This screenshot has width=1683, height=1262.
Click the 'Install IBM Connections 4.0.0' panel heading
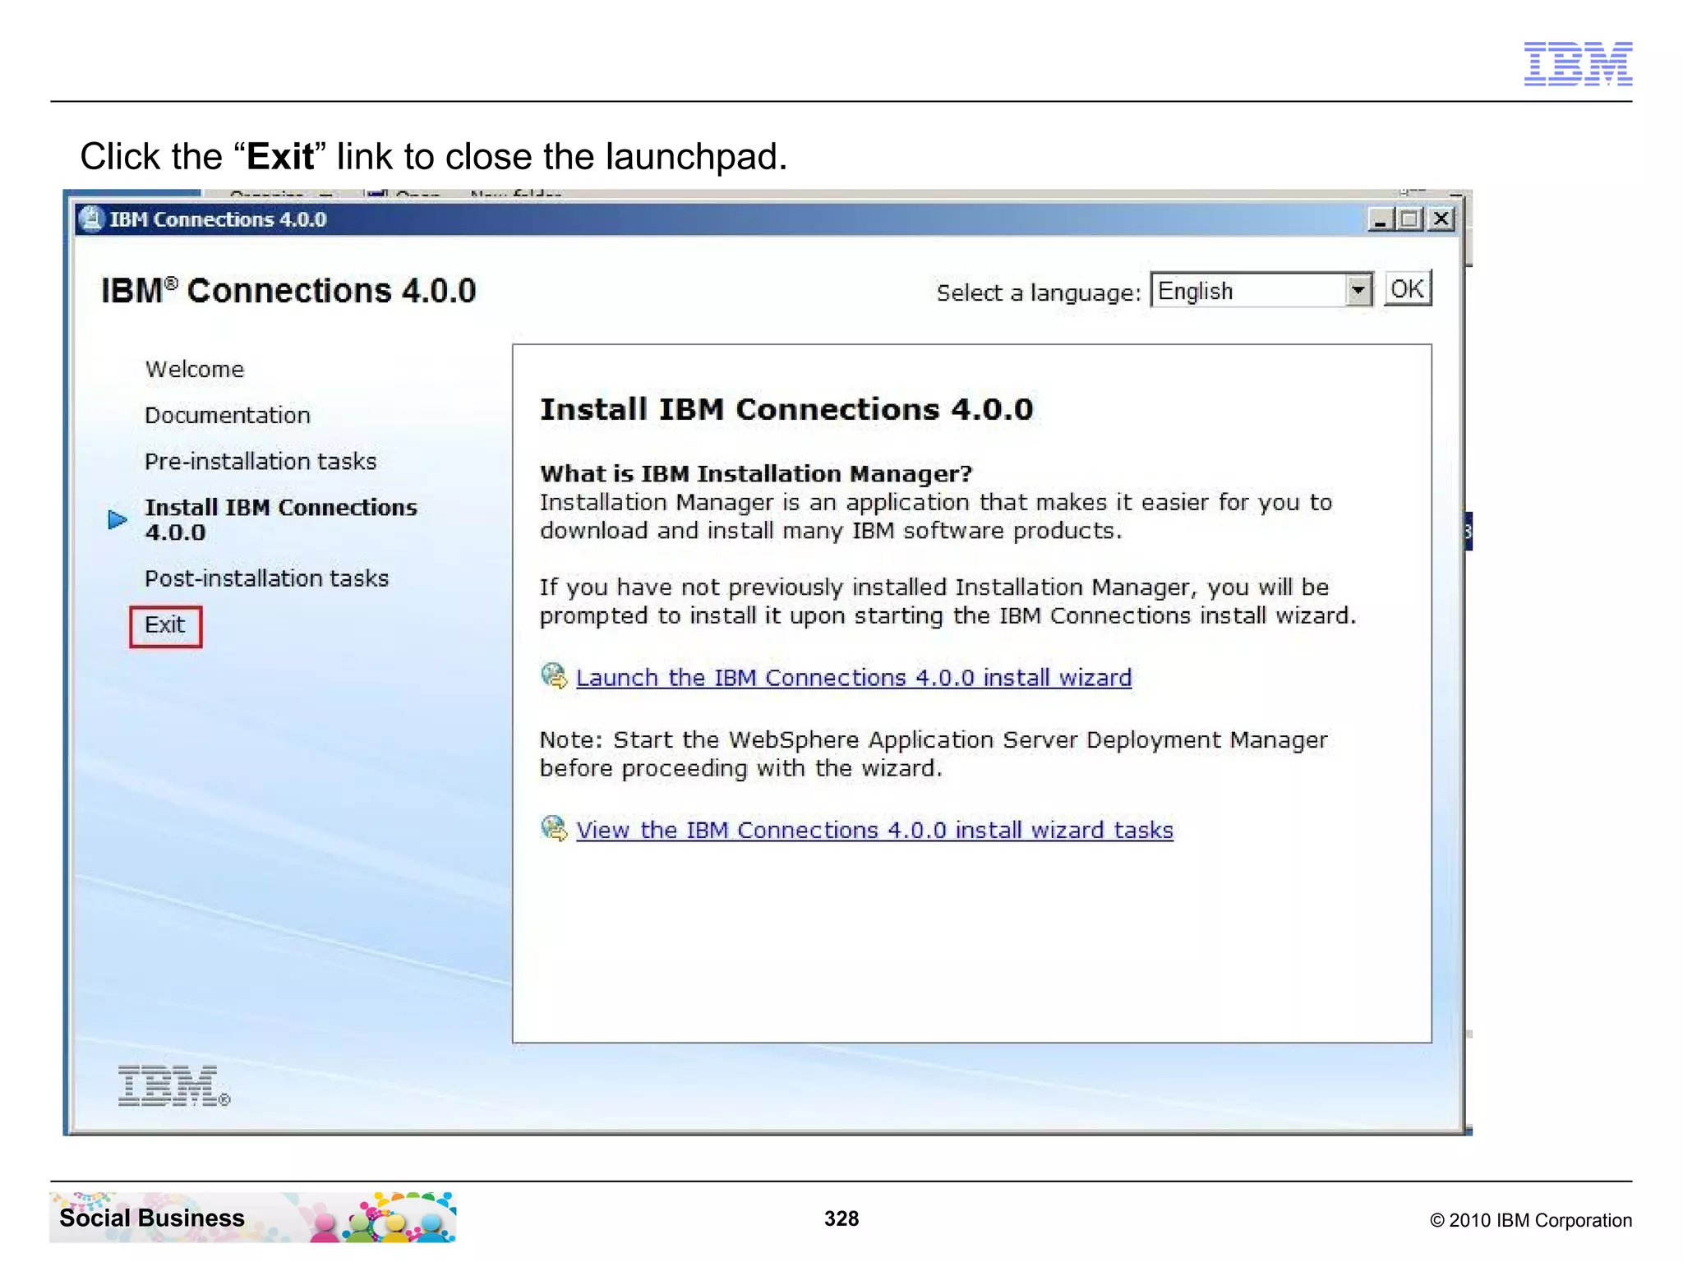[x=786, y=409]
